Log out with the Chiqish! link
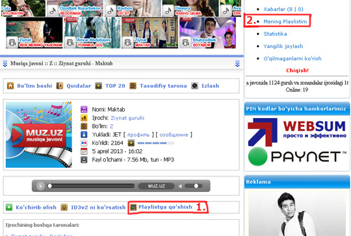This screenshot has height=236, width=351. pos(297,71)
